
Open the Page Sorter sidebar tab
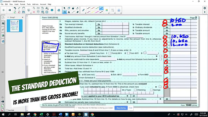[x=3, y=18]
